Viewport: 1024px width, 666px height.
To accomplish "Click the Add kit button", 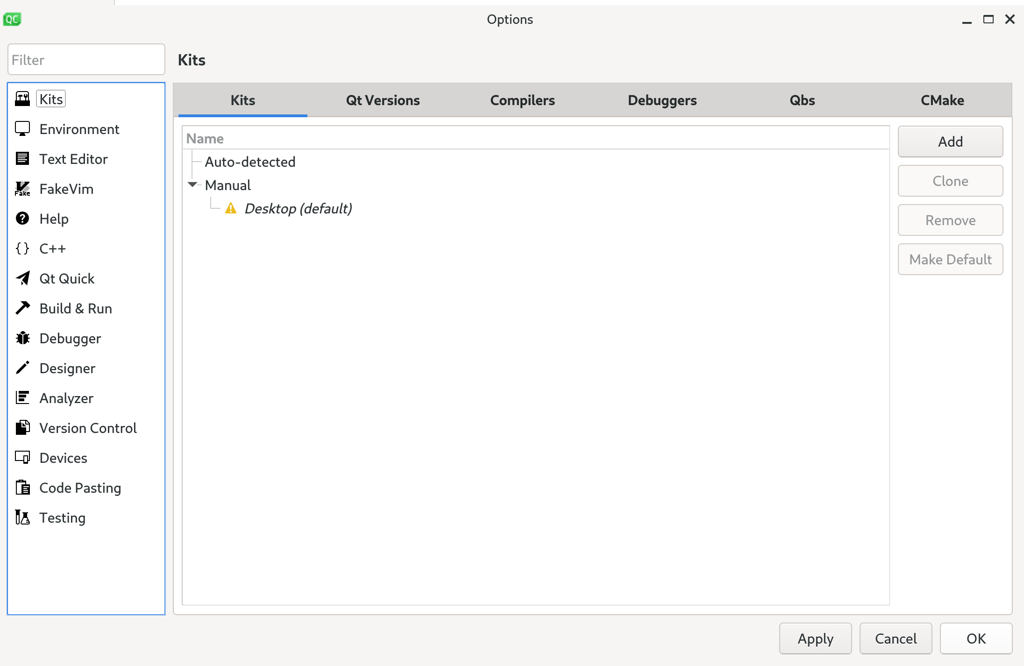I will click(x=950, y=142).
